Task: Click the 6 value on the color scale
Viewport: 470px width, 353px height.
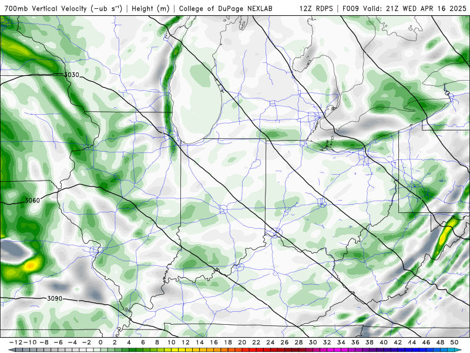Action: click(x=143, y=342)
